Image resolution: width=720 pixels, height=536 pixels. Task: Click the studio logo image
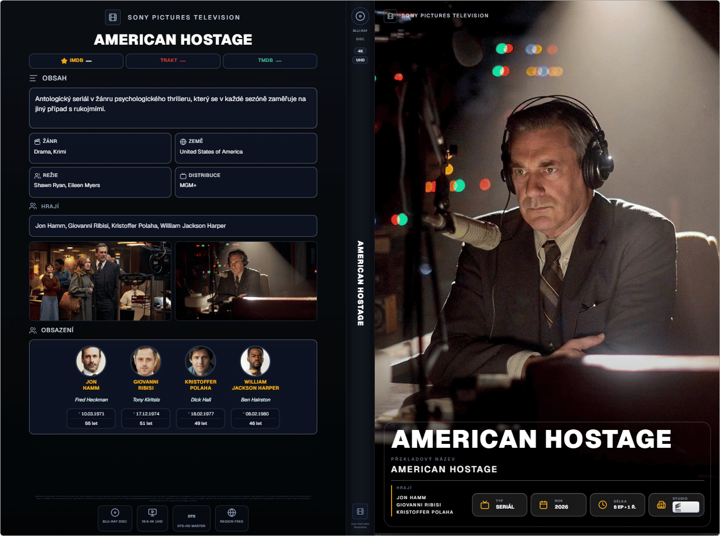pyautogui.click(x=686, y=507)
